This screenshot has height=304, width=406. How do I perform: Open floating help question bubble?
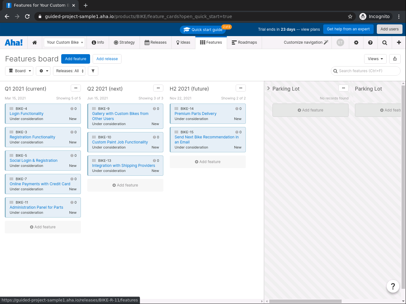393,286
